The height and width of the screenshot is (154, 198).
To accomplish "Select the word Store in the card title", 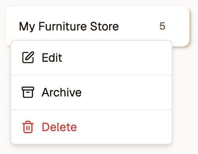I will 104,26.
